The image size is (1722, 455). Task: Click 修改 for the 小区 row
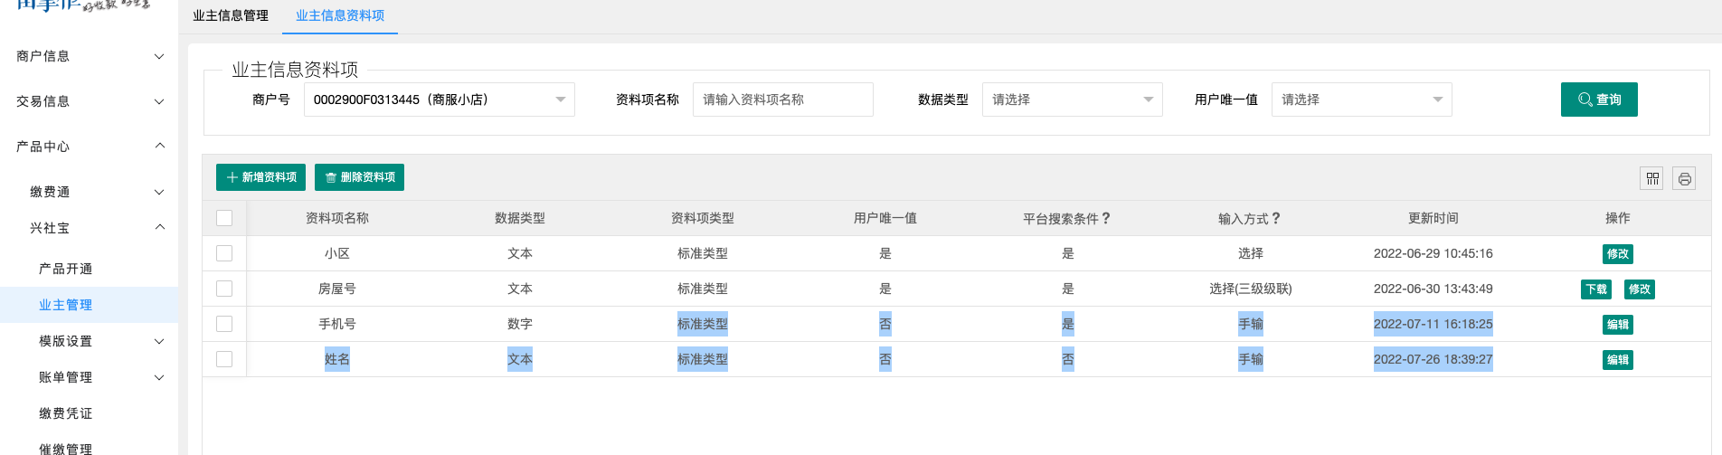point(1618,254)
